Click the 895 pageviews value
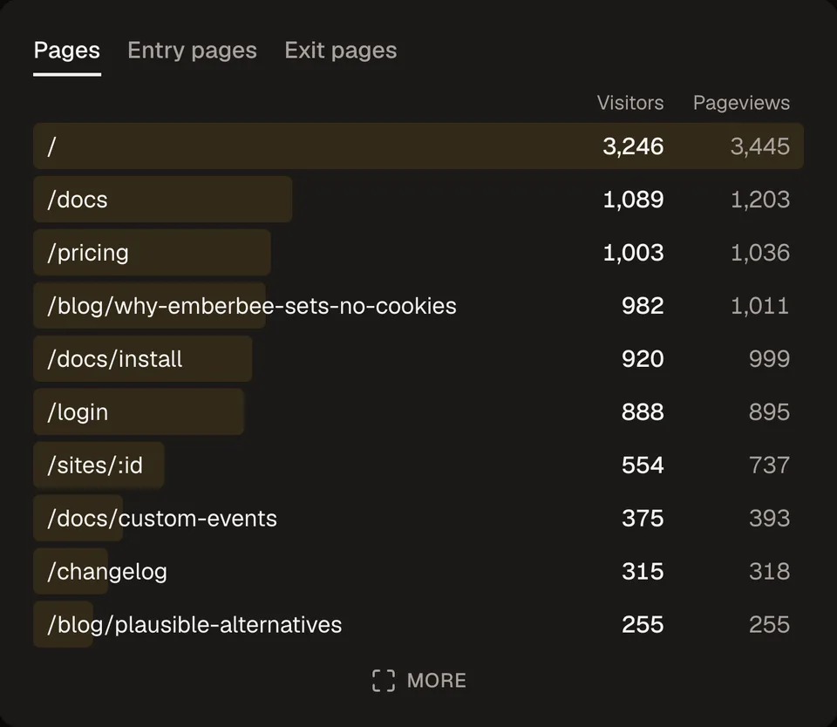The height and width of the screenshot is (727, 837). point(769,411)
